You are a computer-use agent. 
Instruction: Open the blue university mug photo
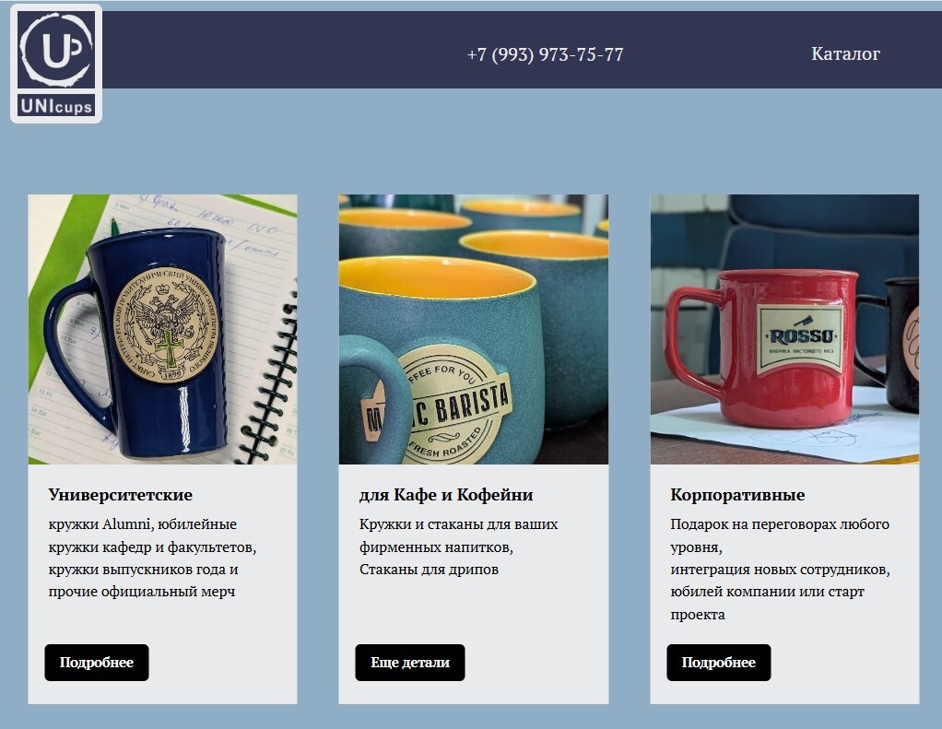(163, 329)
